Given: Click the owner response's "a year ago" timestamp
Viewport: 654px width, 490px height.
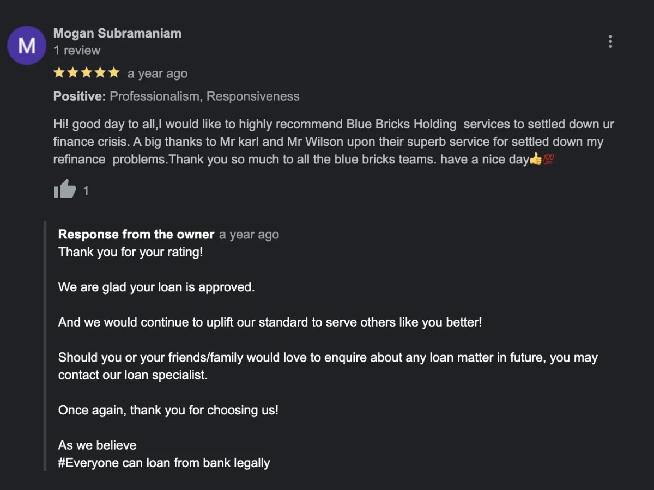Looking at the screenshot, I should click(249, 235).
